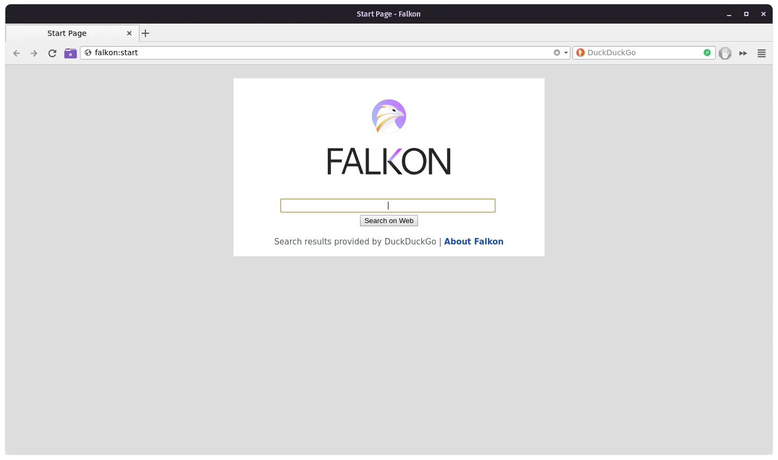Expand the address bar history dropdown arrow
Screen dimensions: 778x460
[x=566, y=53]
